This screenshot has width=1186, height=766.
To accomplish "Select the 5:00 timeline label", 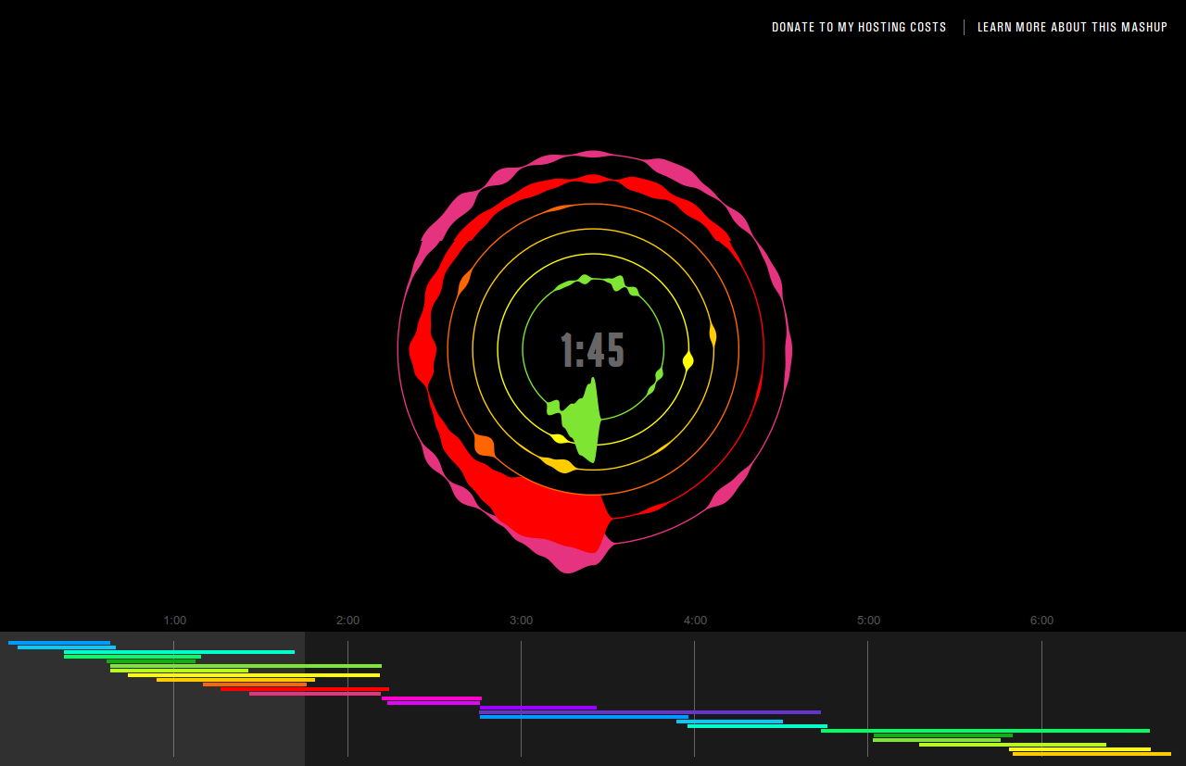I will pos(868,621).
